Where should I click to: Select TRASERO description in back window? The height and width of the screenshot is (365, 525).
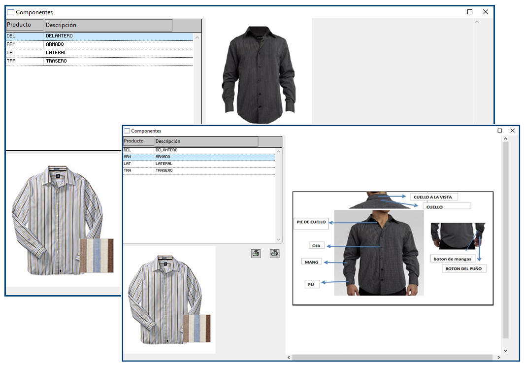[57, 61]
